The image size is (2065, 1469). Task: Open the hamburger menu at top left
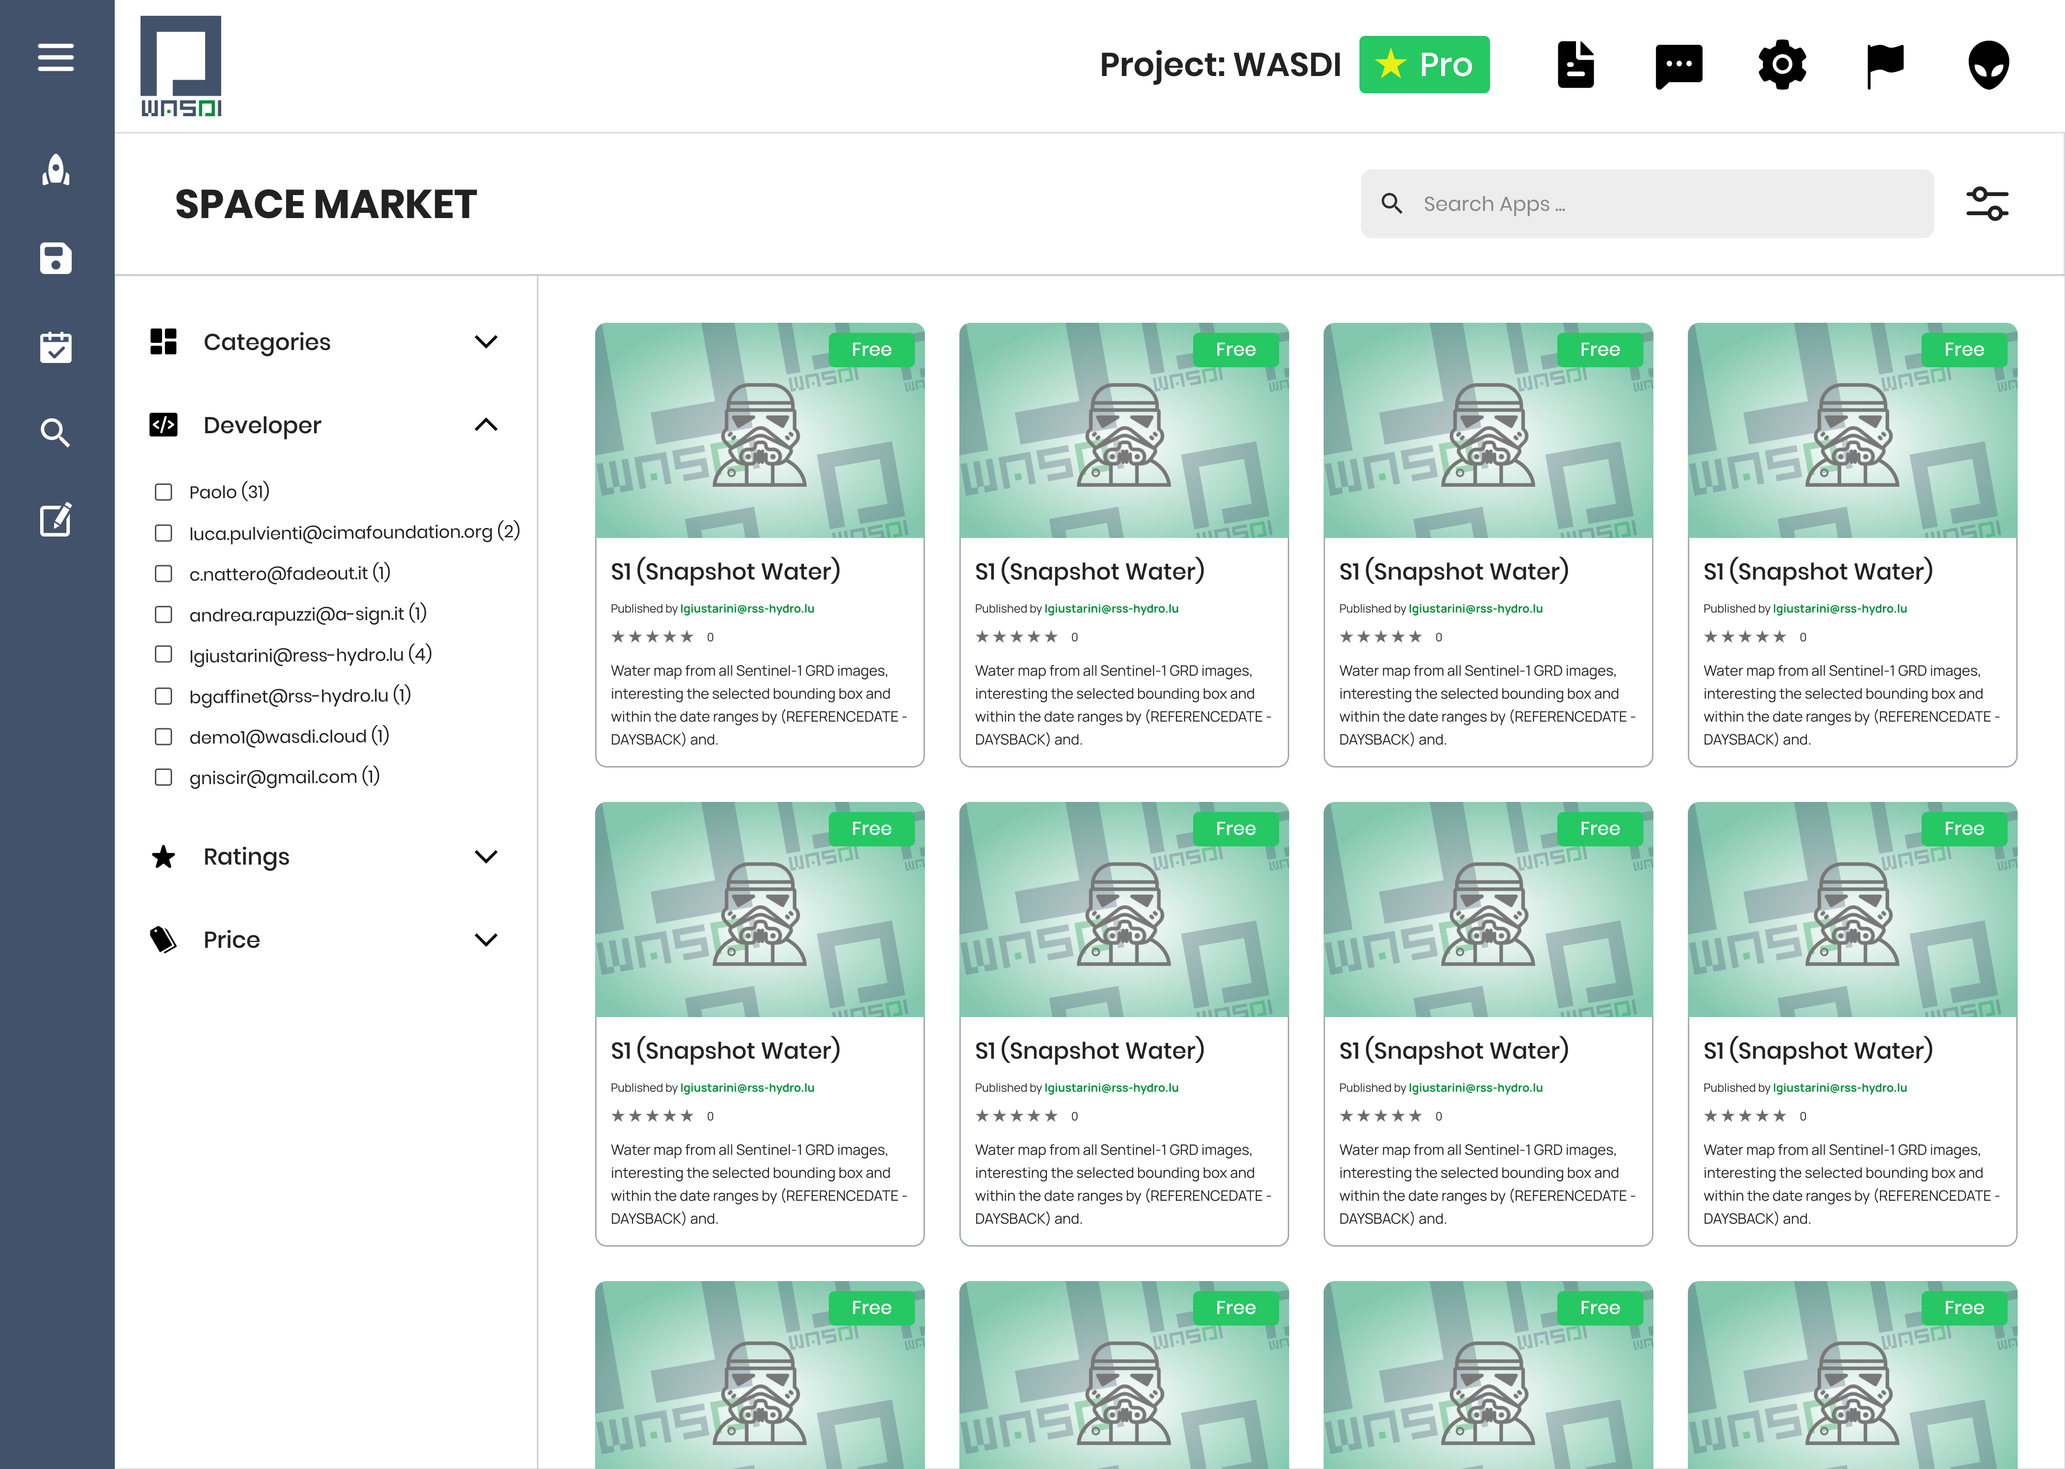pyautogui.click(x=56, y=57)
